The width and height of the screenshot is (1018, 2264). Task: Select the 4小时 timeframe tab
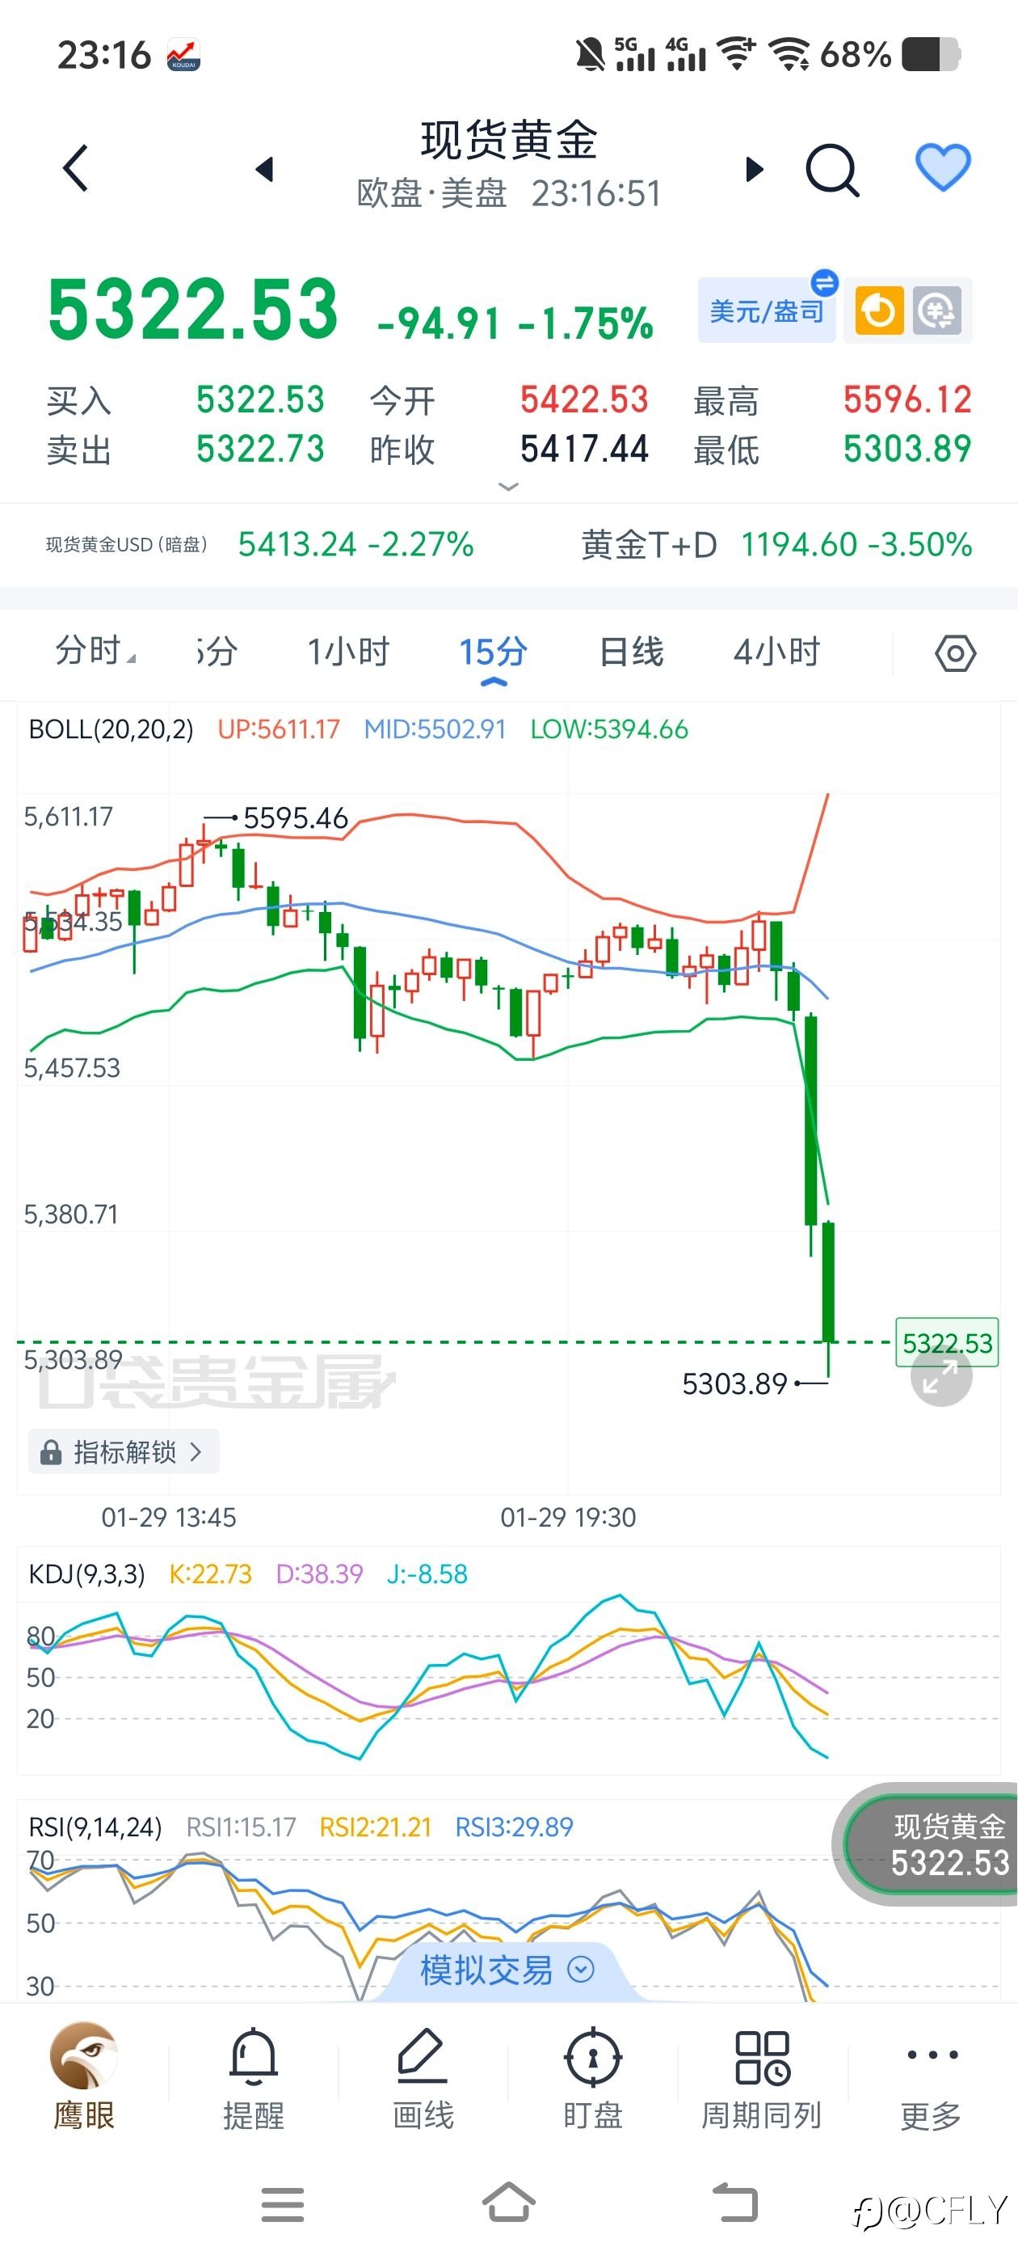(776, 653)
